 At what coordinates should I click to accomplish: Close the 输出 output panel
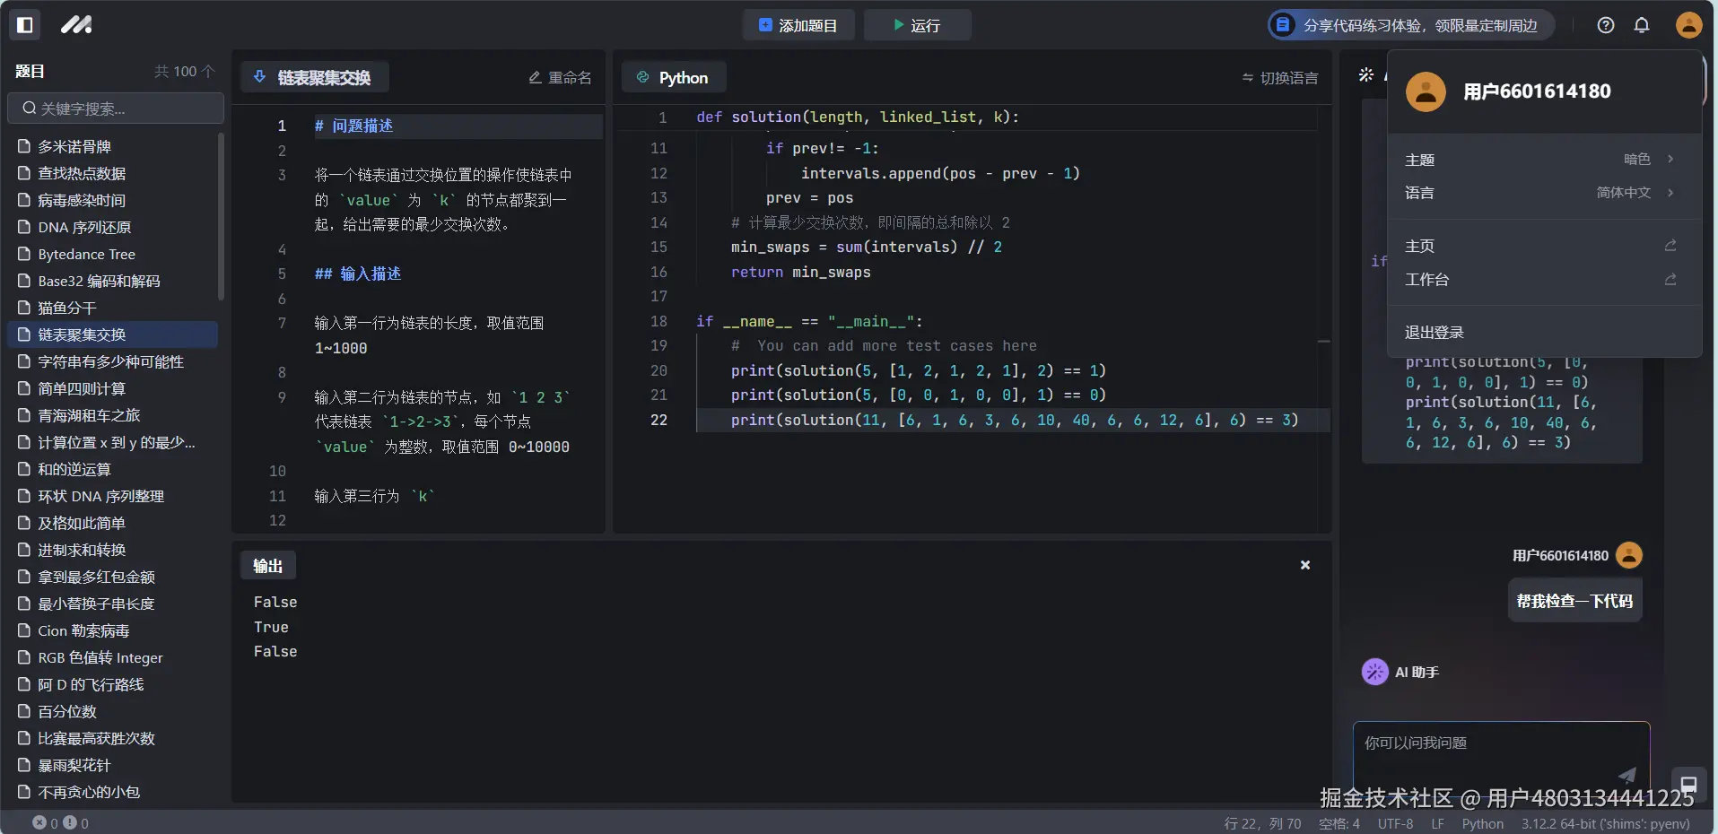click(x=1304, y=565)
